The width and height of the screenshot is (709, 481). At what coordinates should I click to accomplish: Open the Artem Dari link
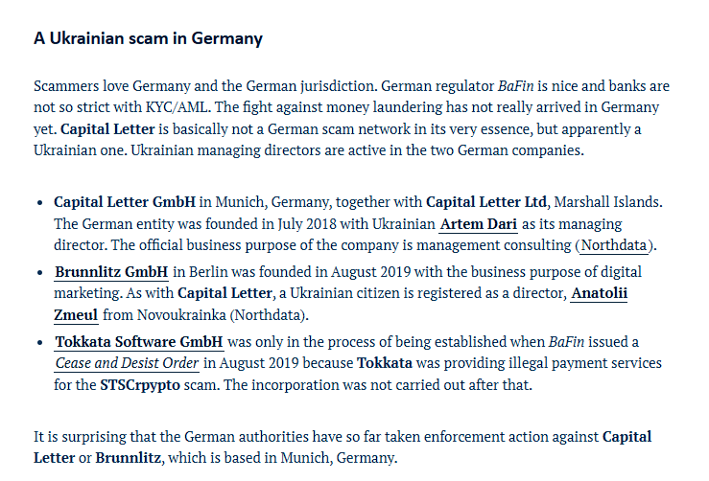pyautogui.click(x=479, y=224)
